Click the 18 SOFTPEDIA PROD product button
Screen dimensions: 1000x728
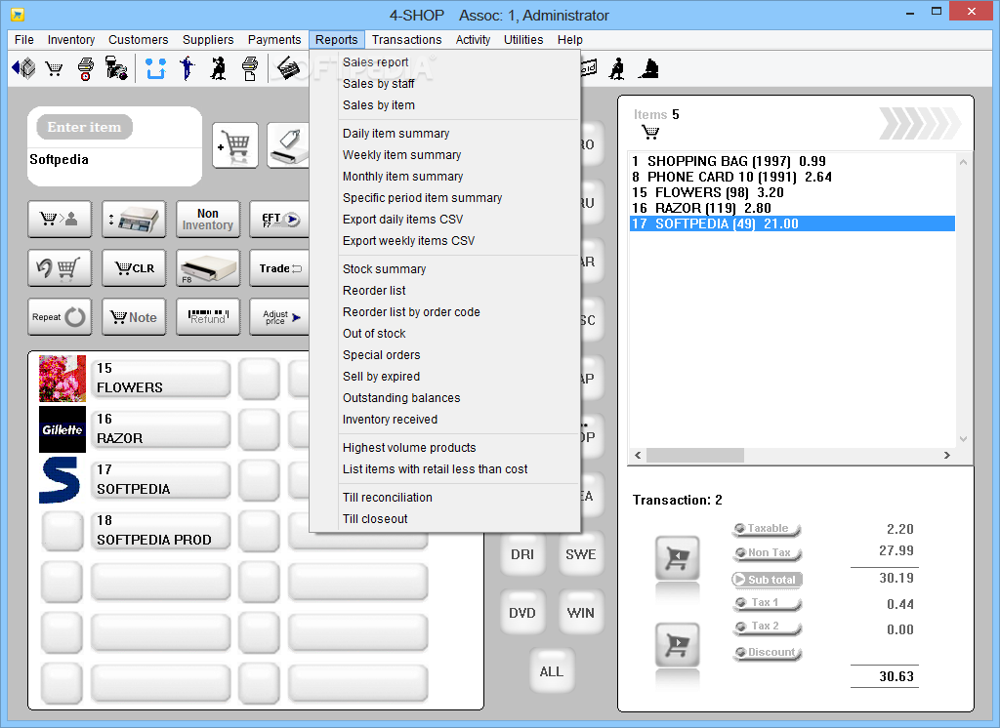point(161,530)
